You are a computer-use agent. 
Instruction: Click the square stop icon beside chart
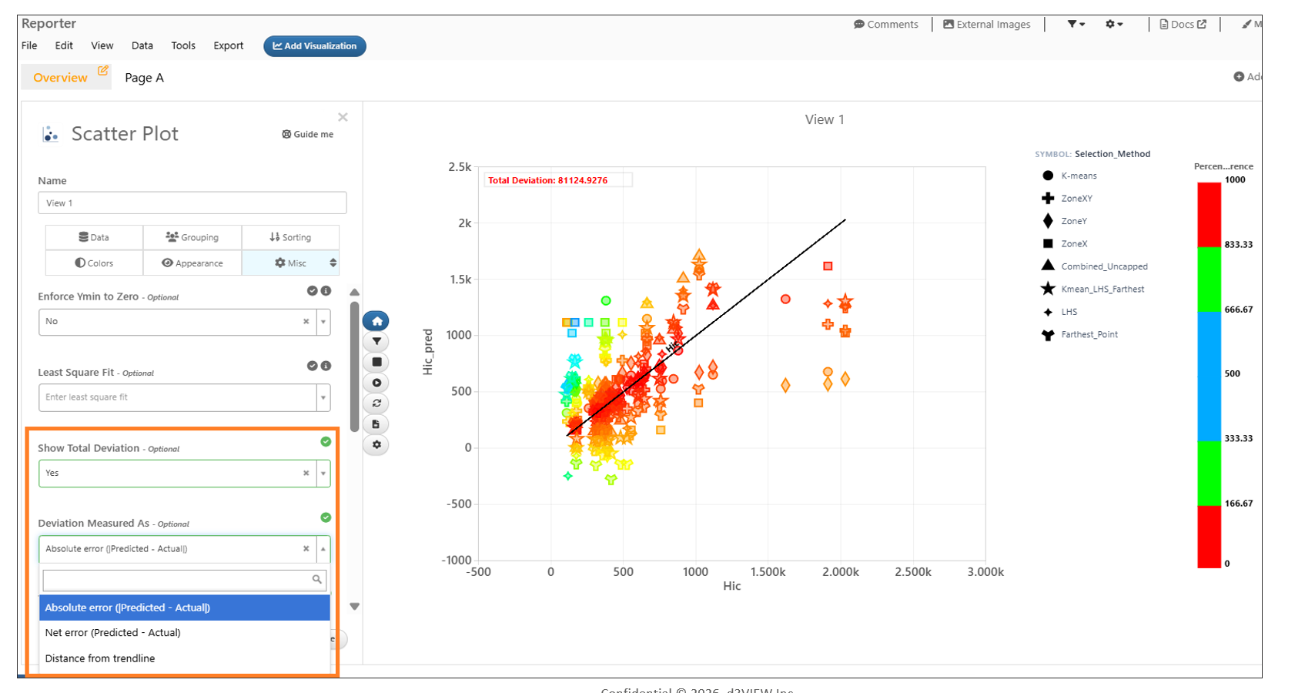tap(376, 362)
